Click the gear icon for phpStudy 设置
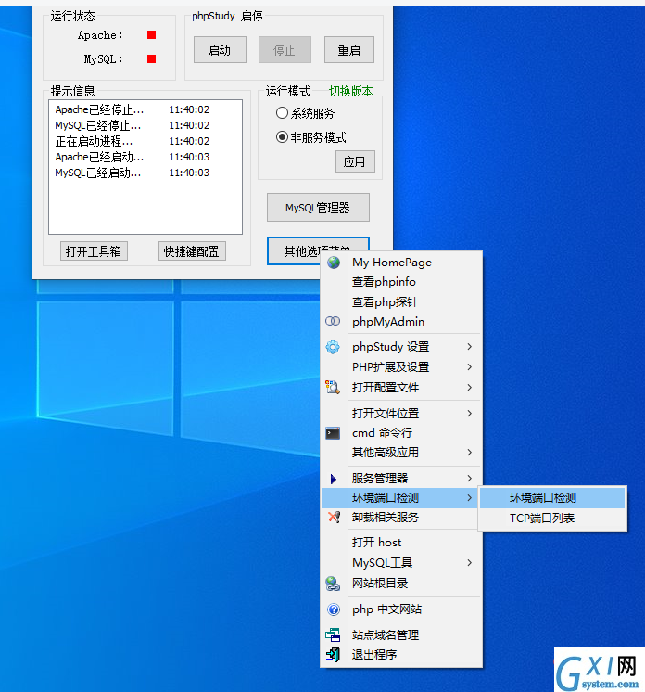Screen dimensions: 645x692 click(x=333, y=347)
